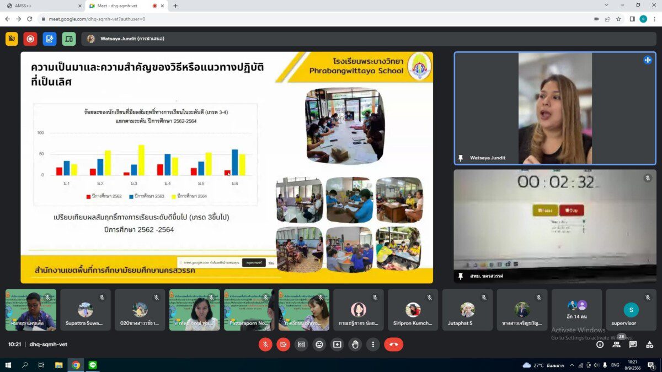The height and width of the screenshot is (372, 662).
Task: Click the pin icon on Watsaya Jundit's tile
Action: tap(461, 158)
